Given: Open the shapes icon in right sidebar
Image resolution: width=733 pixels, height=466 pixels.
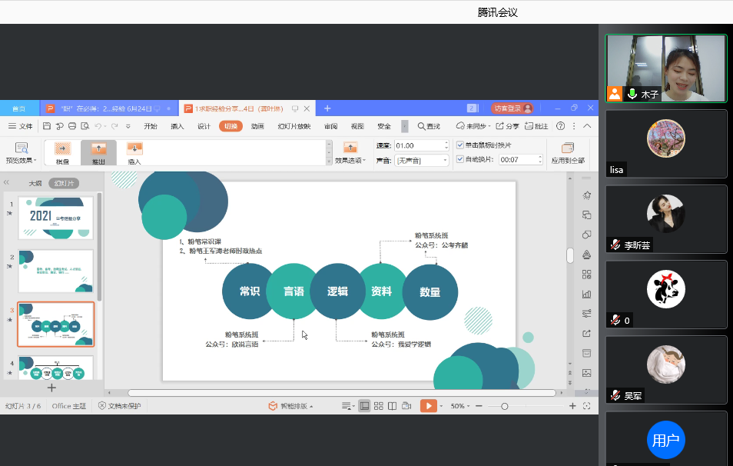Looking at the screenshot, I should click(587, 235).
